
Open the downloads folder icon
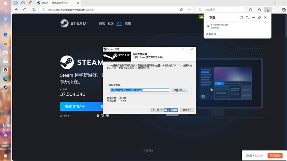point(241,18)
